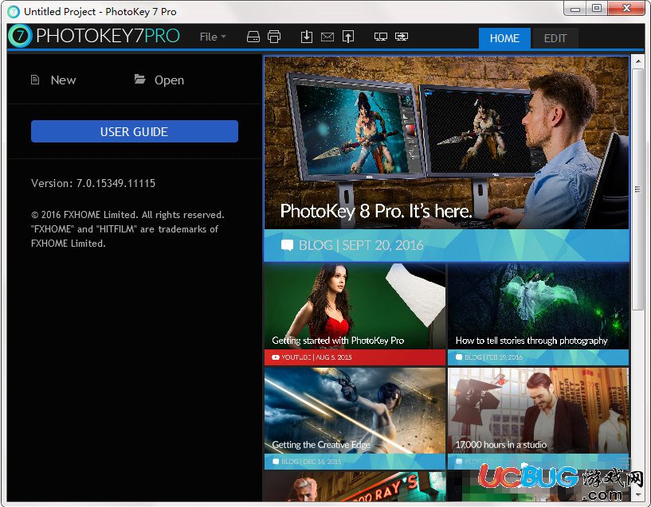Click the New document icon
651x507 pixels.
tap(35, 80)
